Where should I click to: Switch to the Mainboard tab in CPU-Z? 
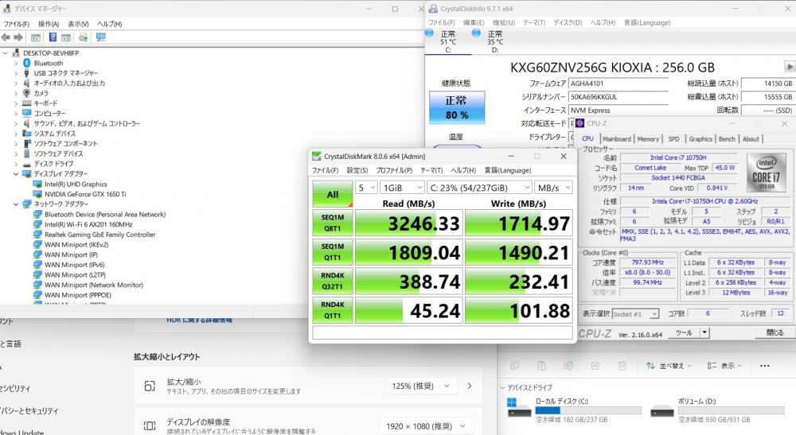click(617, 138)
